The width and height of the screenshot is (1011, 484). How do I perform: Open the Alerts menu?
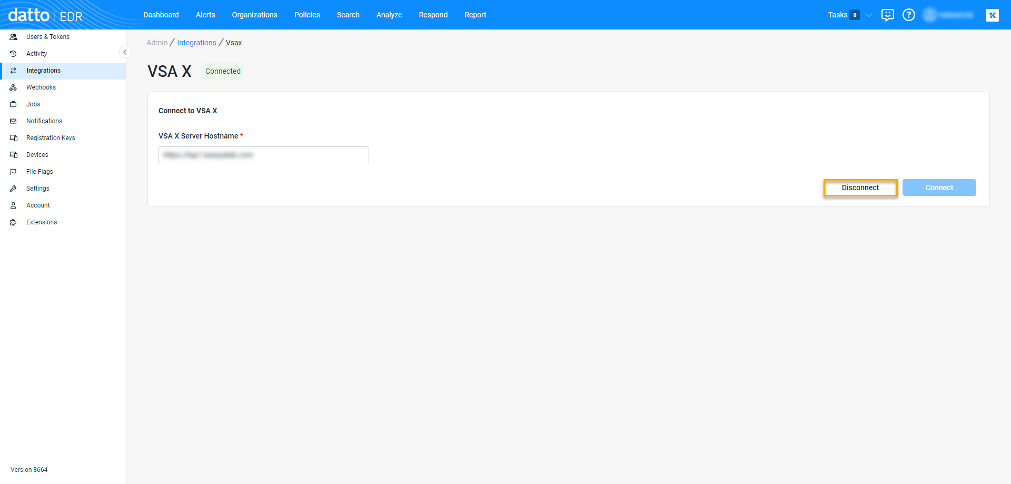[x=205, y=15]
